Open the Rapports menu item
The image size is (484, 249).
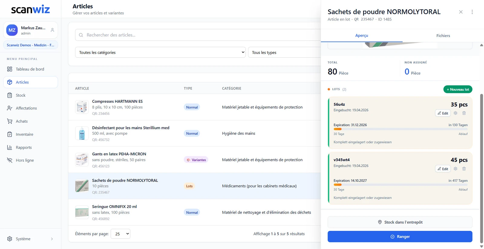click(31, 147)
